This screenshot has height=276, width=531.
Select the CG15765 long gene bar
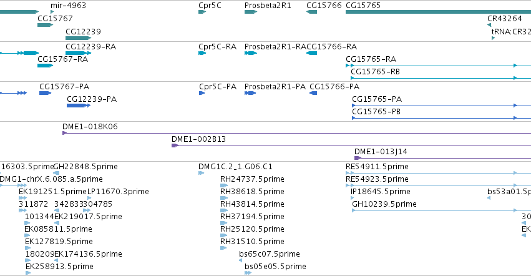[x=438, y=12]
